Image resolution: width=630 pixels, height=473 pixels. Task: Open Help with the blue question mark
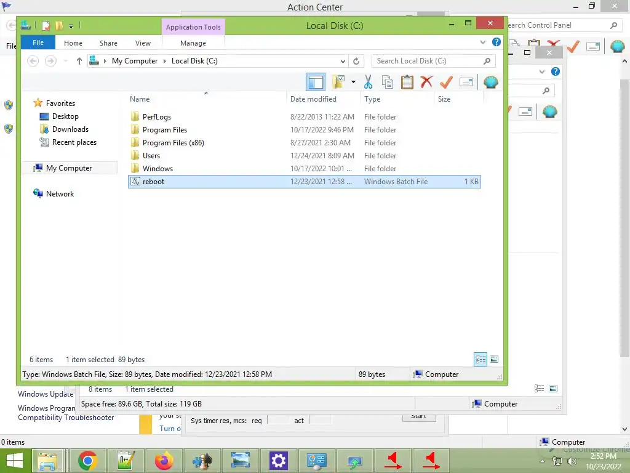click(496, 42)
